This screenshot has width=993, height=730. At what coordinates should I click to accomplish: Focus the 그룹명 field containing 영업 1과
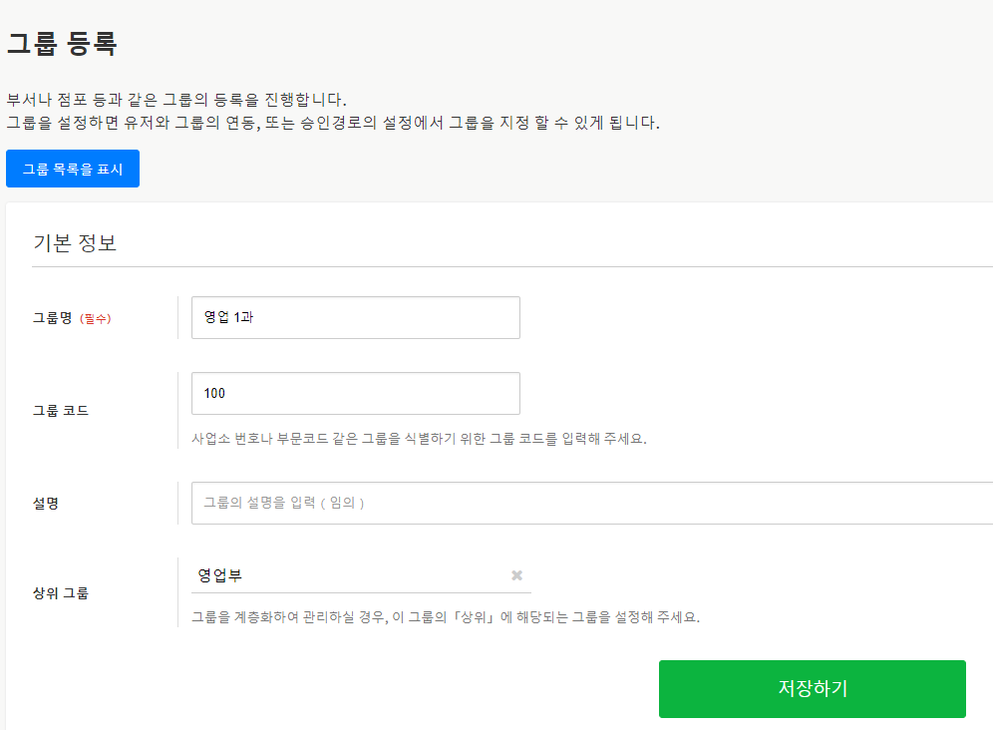pyautogui.click(x=355, y=317)
